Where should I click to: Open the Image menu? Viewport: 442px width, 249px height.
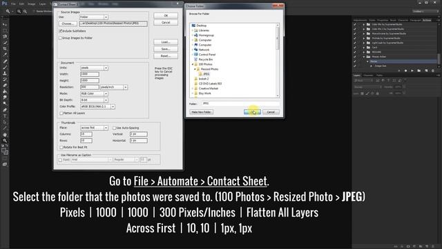point(31,4)
